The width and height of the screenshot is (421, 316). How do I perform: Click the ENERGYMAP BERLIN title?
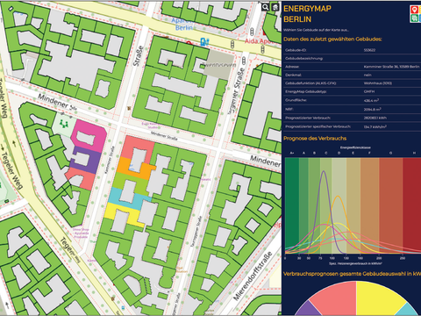point(307,14)
